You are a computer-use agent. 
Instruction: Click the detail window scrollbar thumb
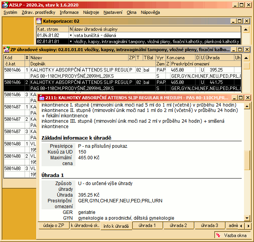247,160
